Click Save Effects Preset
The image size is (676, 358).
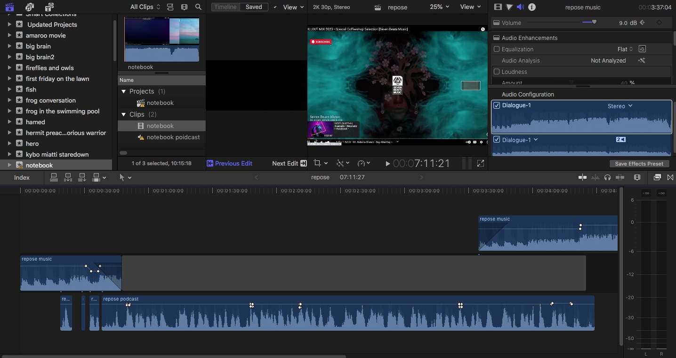tap(639, 164)
